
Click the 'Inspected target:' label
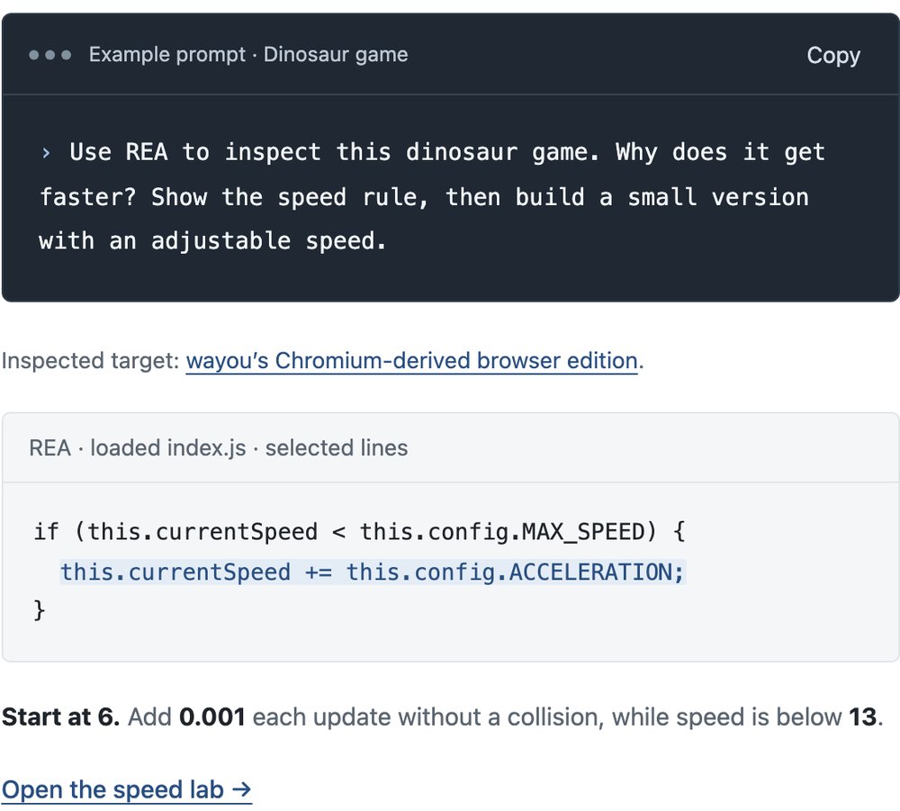pyautogui.click(x=91, y=361)
